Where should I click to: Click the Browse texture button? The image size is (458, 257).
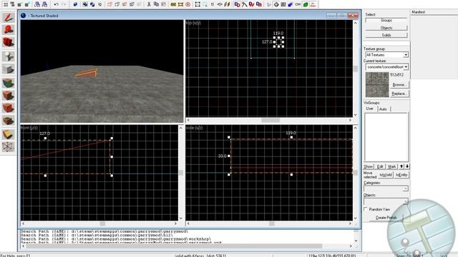399,85
